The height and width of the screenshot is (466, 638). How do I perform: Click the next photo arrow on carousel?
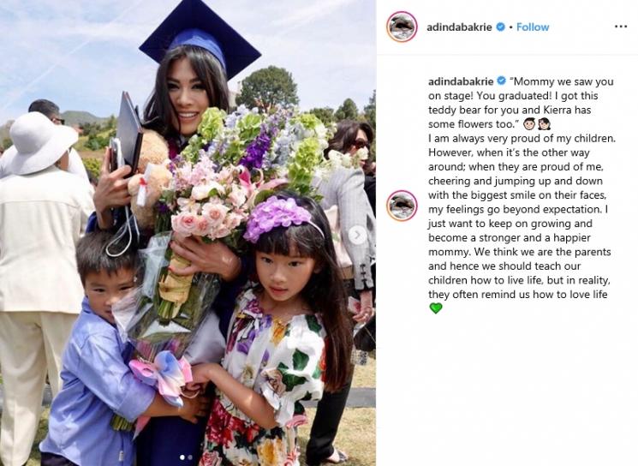click(x=358, y=235)
